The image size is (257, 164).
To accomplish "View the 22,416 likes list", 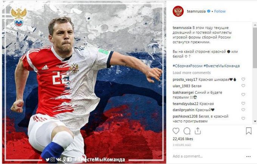I will (183, 139).
